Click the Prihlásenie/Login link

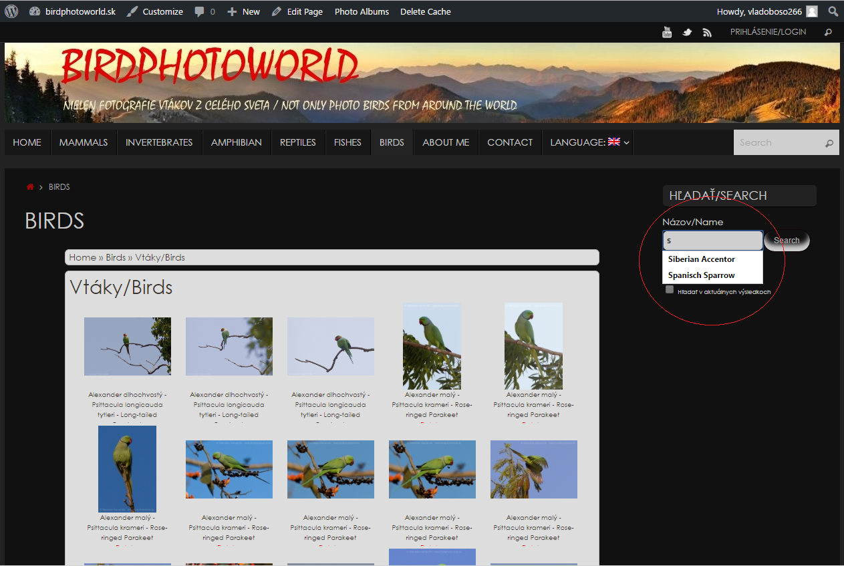click(x=768, y=32)
